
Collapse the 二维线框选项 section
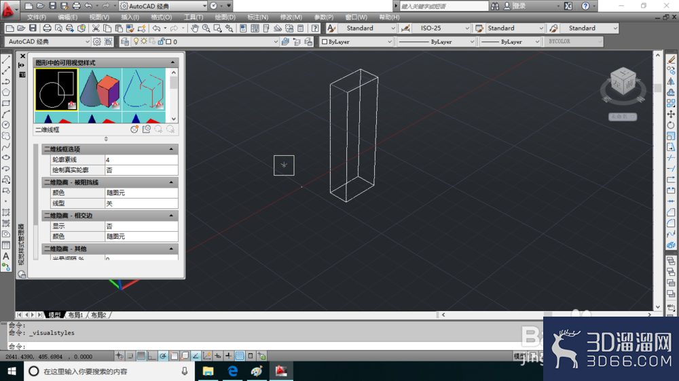(171, 149)
